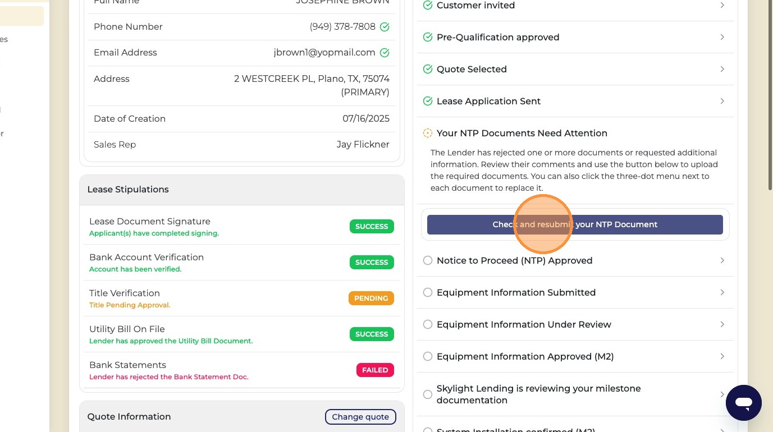Click the email jbrown1@yopmail.com

324,53
